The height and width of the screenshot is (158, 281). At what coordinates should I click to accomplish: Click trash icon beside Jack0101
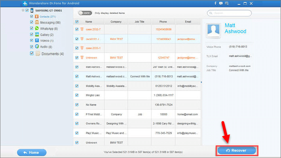pyautogui.click(x=82, y=39)
